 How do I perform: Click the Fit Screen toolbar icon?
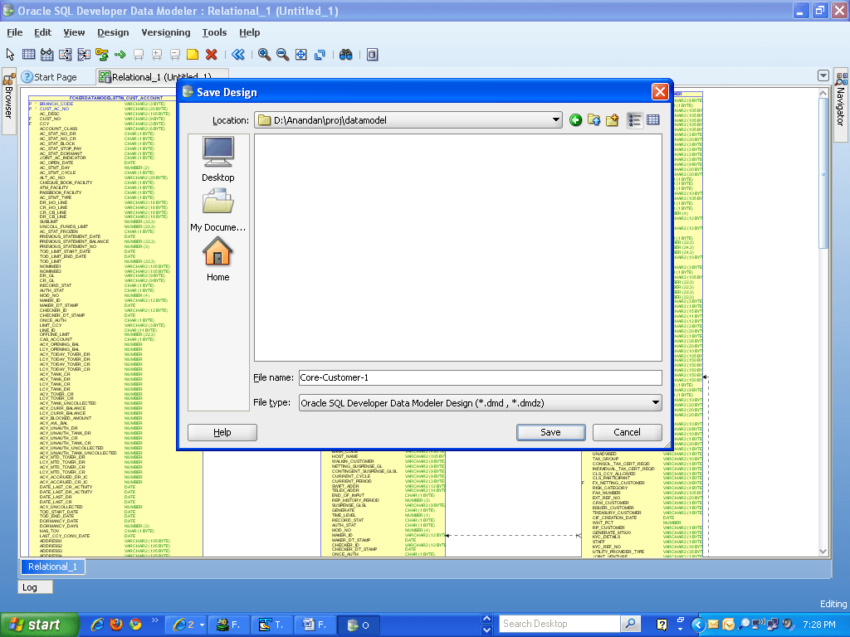tap(300, 54)
